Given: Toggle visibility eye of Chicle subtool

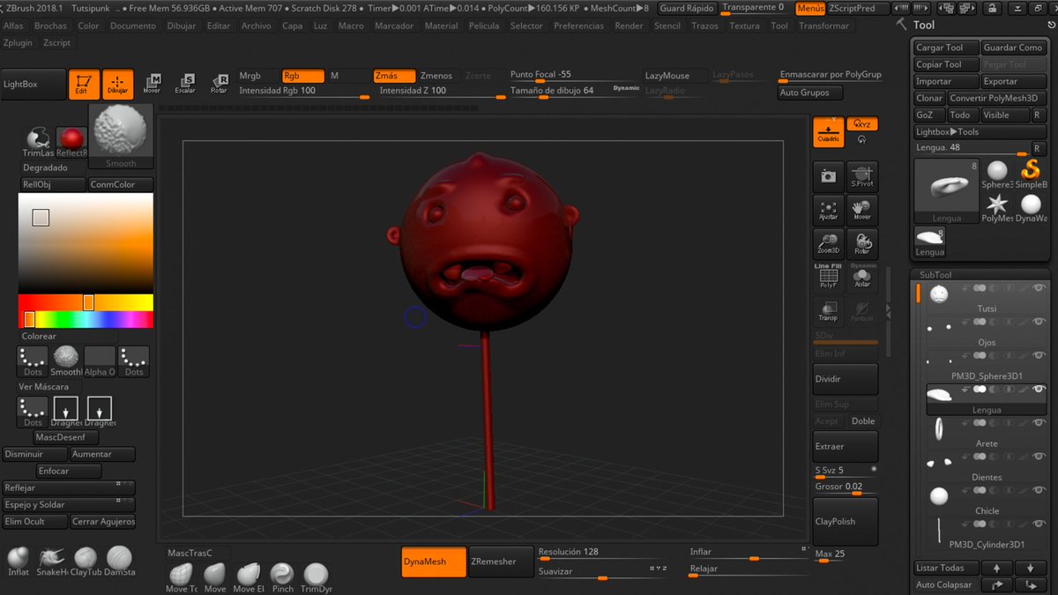Looking at the screenshot, I should (1039, 490).
